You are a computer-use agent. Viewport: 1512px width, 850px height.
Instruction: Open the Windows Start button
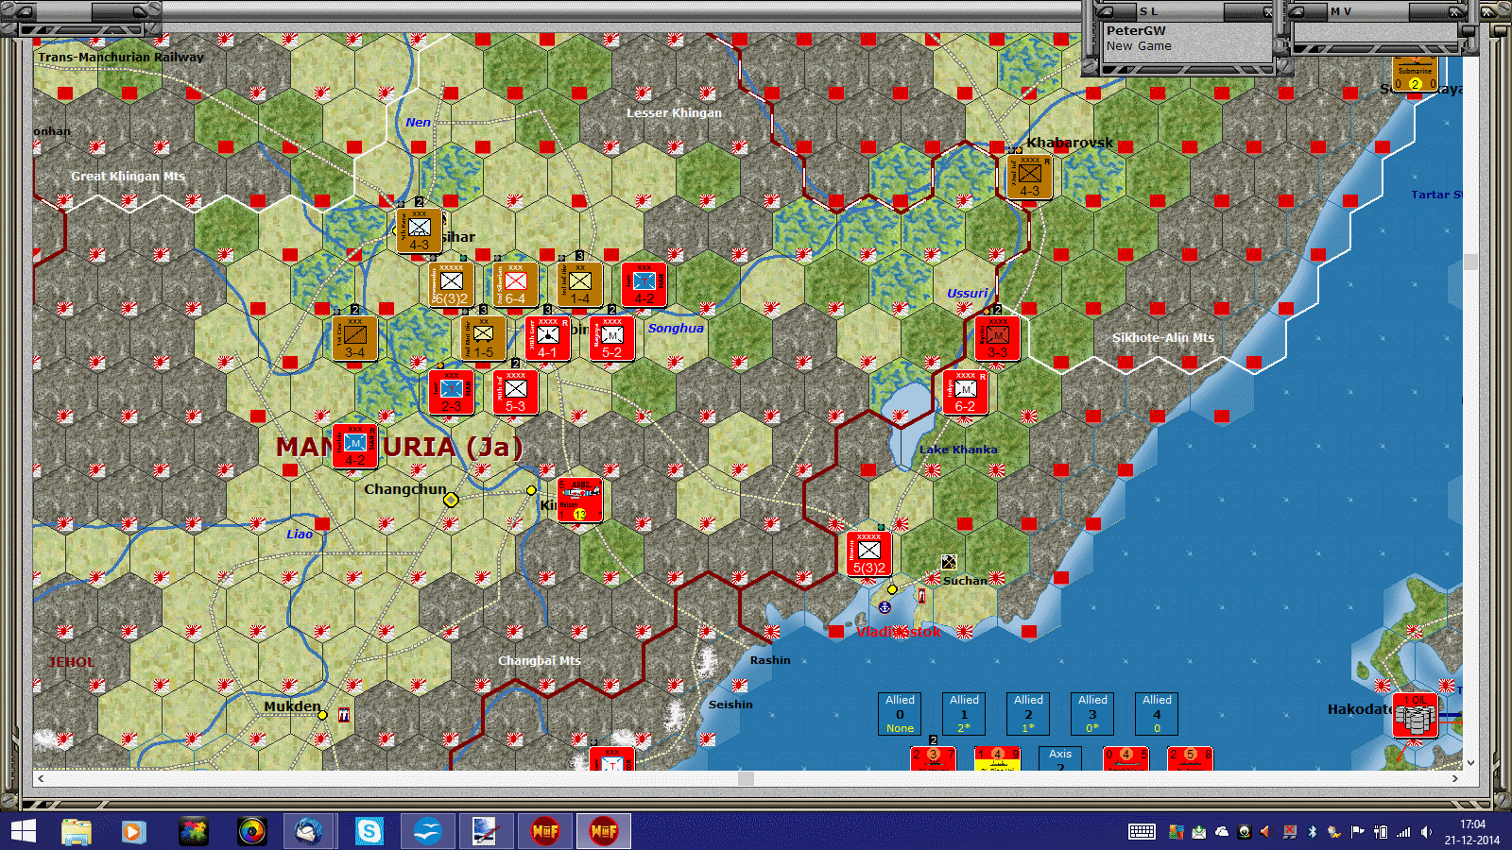pyautogui.click(x=23, y=831)
